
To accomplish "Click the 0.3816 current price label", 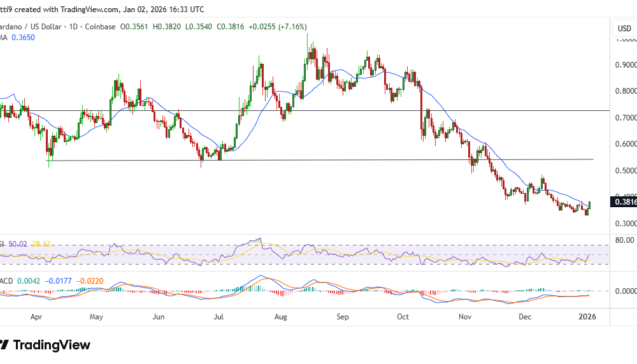I will [x=623, y=202].
